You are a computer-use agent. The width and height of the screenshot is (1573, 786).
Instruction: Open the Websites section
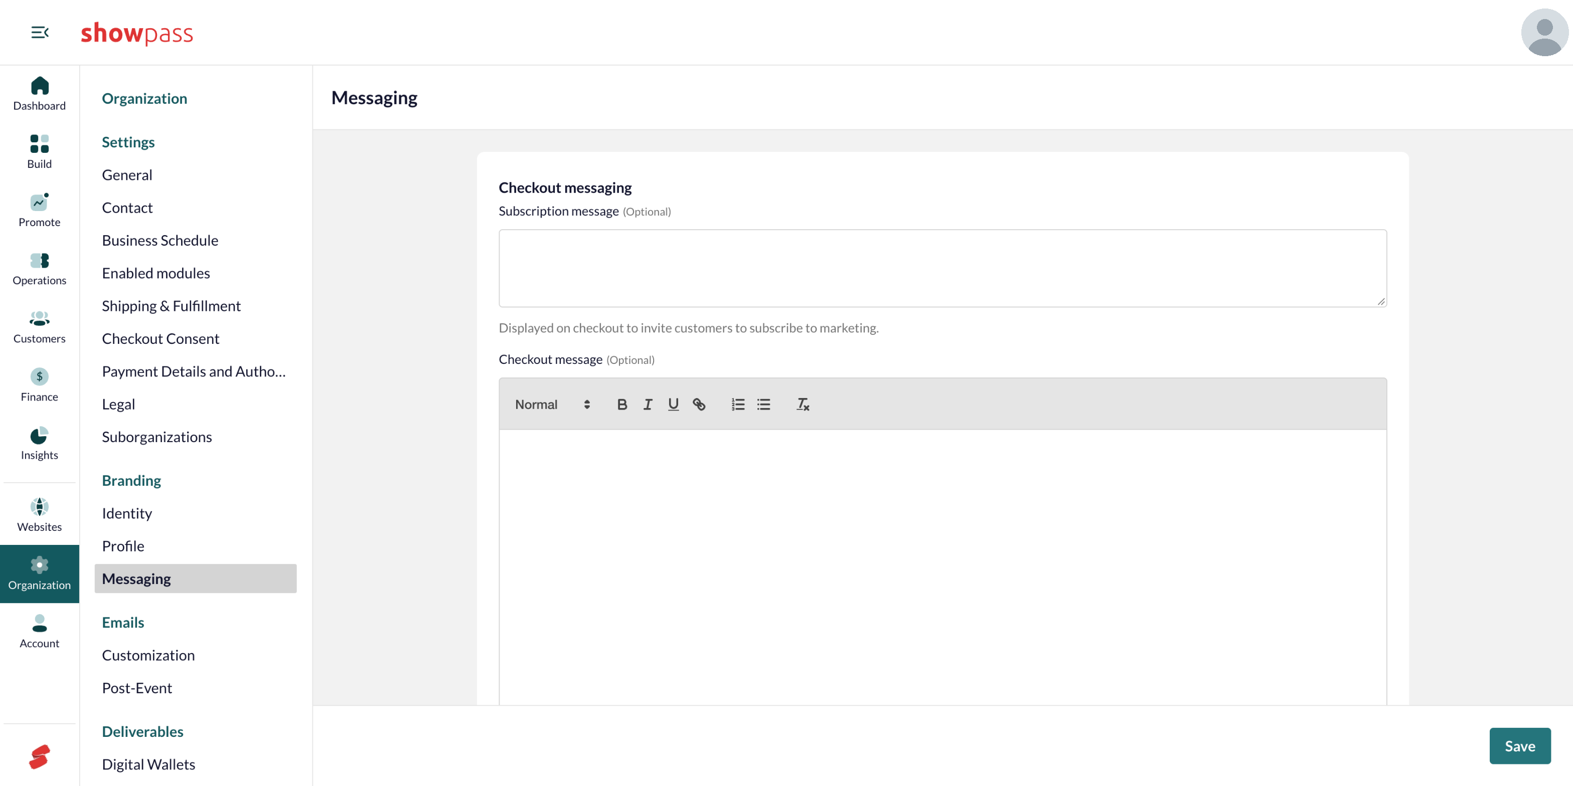coord(40,515)
